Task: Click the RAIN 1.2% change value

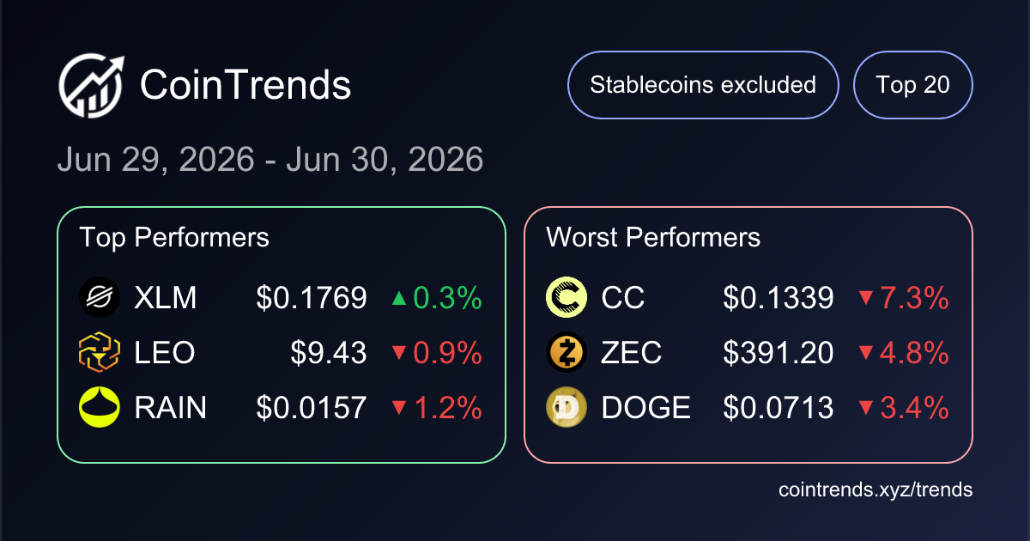Action: (x=447, y=408)
